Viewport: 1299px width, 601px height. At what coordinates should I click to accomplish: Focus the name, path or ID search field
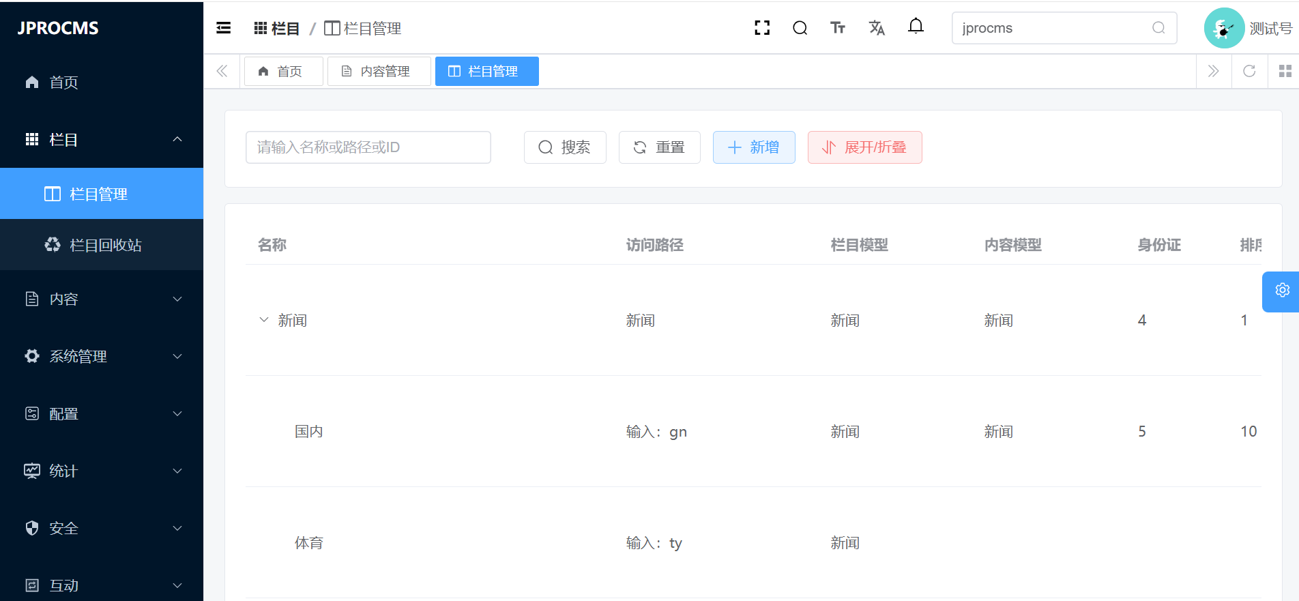coord(368,147)
